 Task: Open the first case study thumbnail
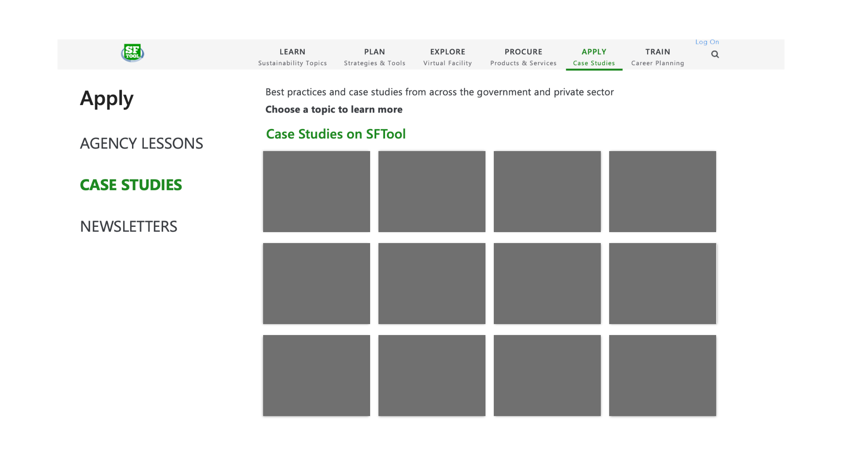(316, 191)
